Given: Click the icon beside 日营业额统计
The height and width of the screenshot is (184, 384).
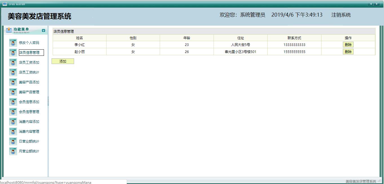Looking at the screenshot, I should 13,141.
